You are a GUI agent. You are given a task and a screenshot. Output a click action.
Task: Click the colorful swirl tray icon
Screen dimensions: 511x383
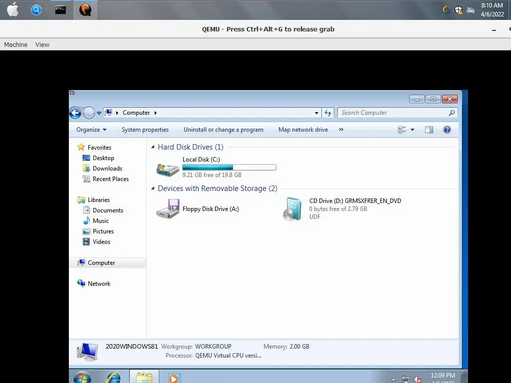click(447, 10)
